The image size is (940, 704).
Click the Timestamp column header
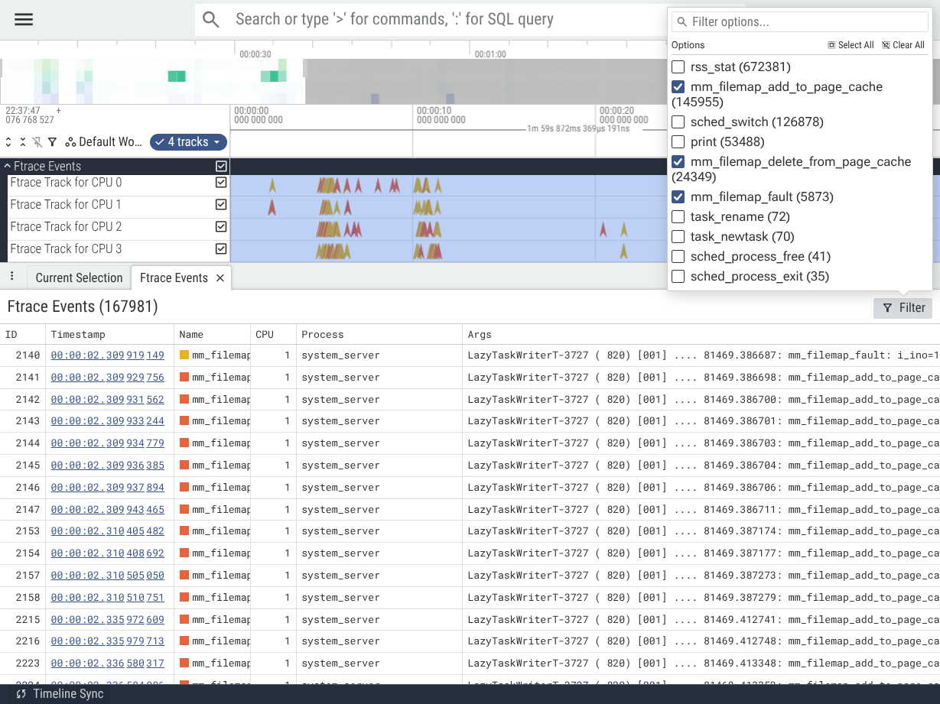(x=110, y=335)
